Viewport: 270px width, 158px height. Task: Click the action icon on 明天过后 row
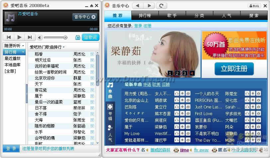point(92,60)
